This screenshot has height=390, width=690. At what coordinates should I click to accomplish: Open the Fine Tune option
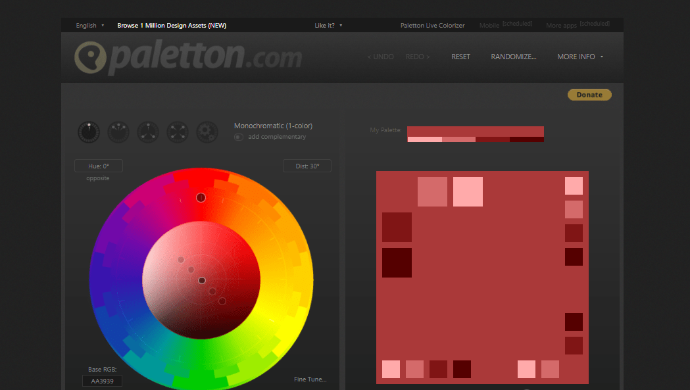(x=310, y=379)
